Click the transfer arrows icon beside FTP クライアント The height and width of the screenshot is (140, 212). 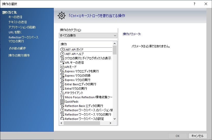point(62,93)
